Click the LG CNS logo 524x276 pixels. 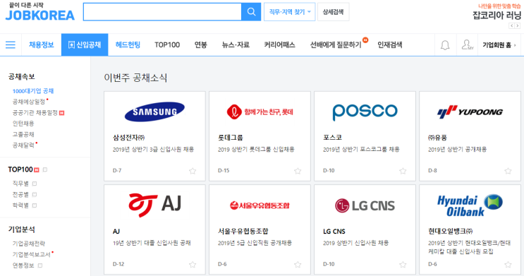pos(365,205)
